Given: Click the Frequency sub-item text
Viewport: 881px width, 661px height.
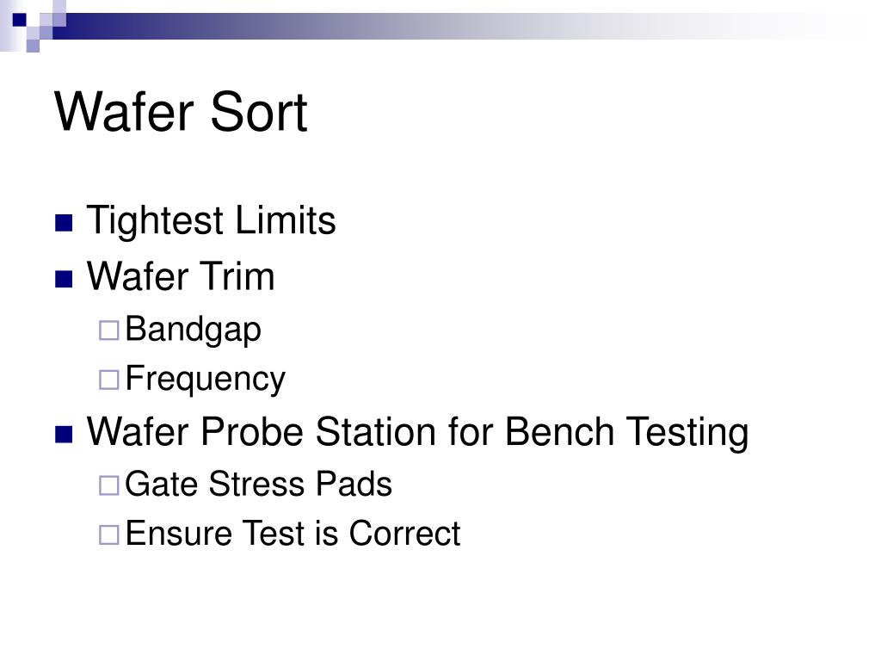Looking at the screenshot, I should pyautogui.click(x=205, y=379).
